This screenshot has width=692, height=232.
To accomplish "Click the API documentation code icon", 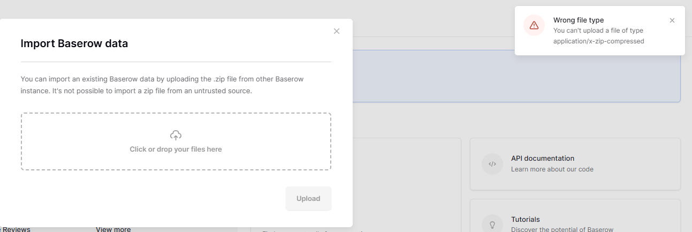I will [492, 164].
